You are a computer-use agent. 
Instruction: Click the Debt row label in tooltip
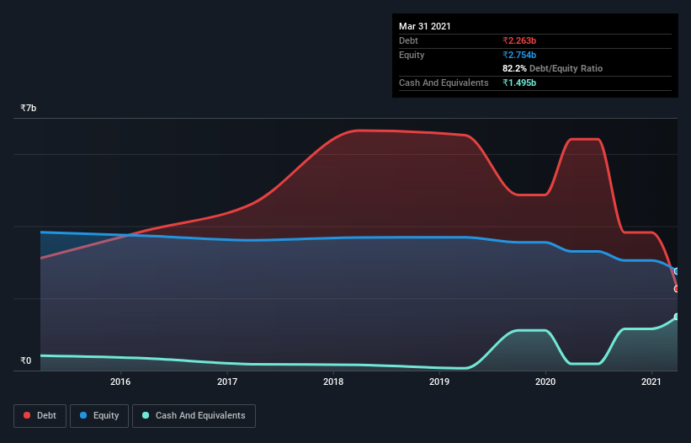coord(408,40)
